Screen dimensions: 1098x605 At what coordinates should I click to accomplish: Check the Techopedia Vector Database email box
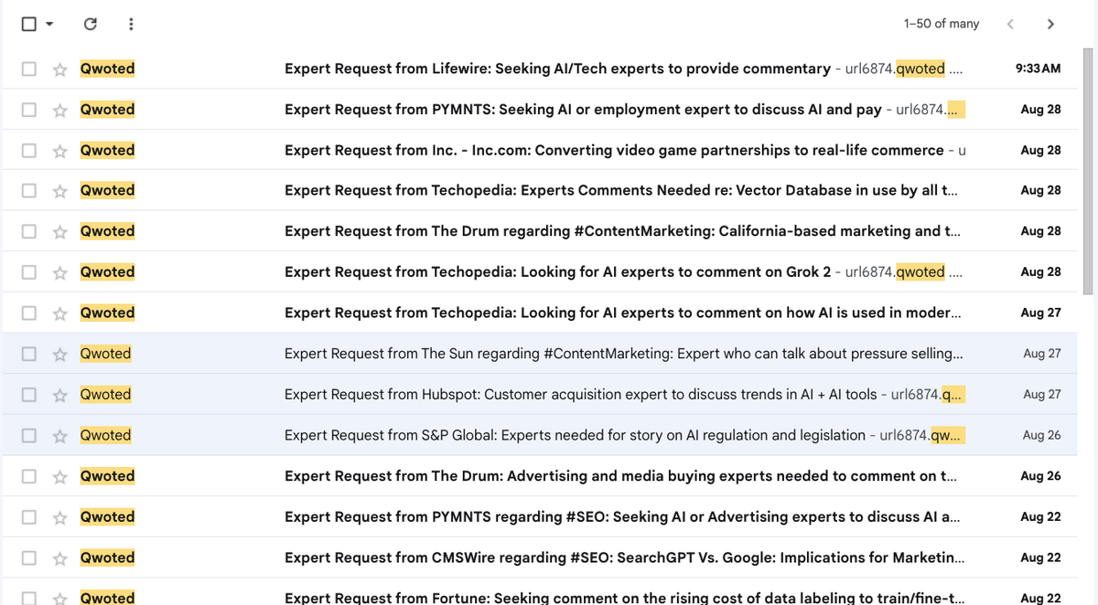tap(29, 191)
